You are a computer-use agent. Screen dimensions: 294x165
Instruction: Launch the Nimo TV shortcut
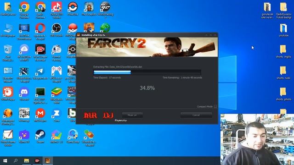[24, 137]
